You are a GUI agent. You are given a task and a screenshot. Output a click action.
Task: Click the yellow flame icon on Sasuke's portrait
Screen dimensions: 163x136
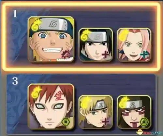85,34
